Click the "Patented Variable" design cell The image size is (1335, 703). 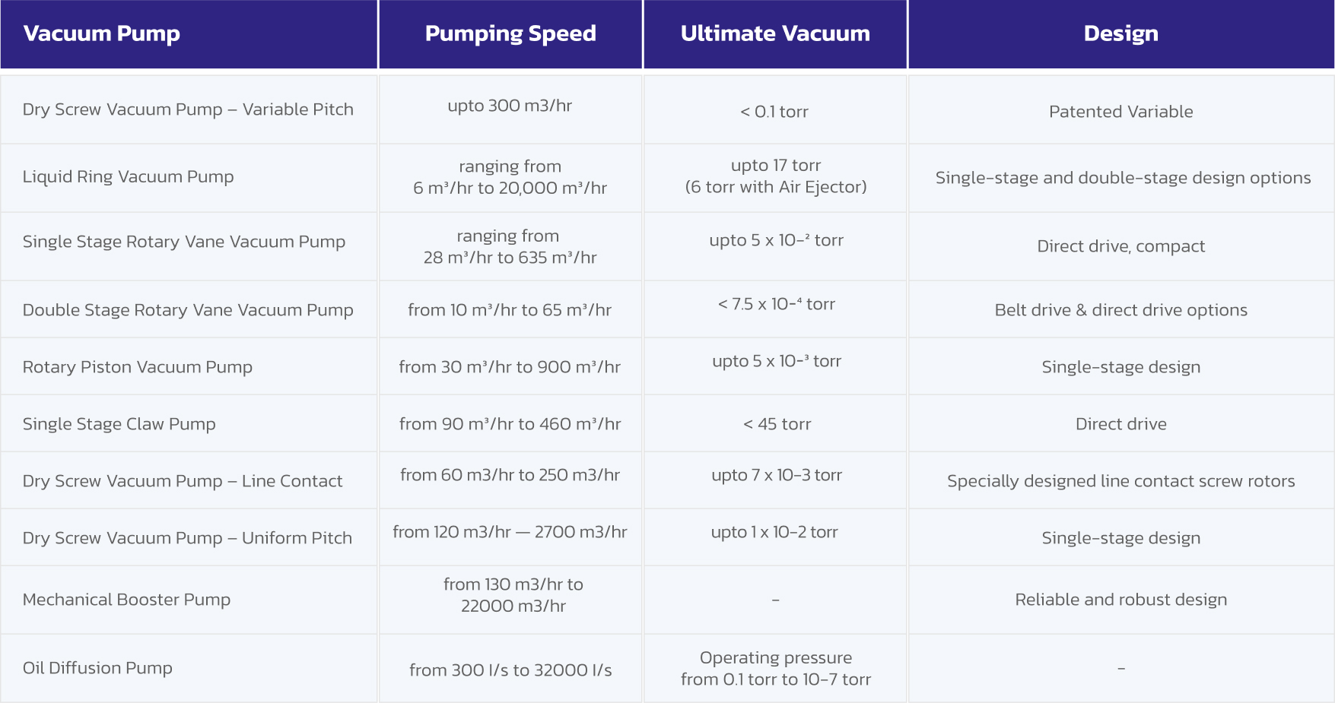(x=1120, y=112)
